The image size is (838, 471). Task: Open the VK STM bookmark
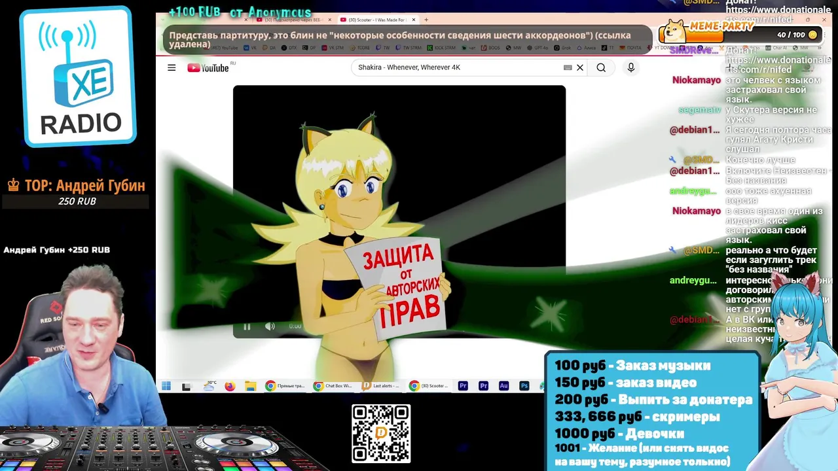coord(333,47)
